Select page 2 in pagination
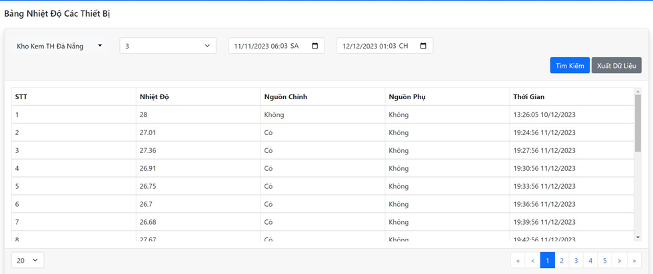 click(562, 261)
